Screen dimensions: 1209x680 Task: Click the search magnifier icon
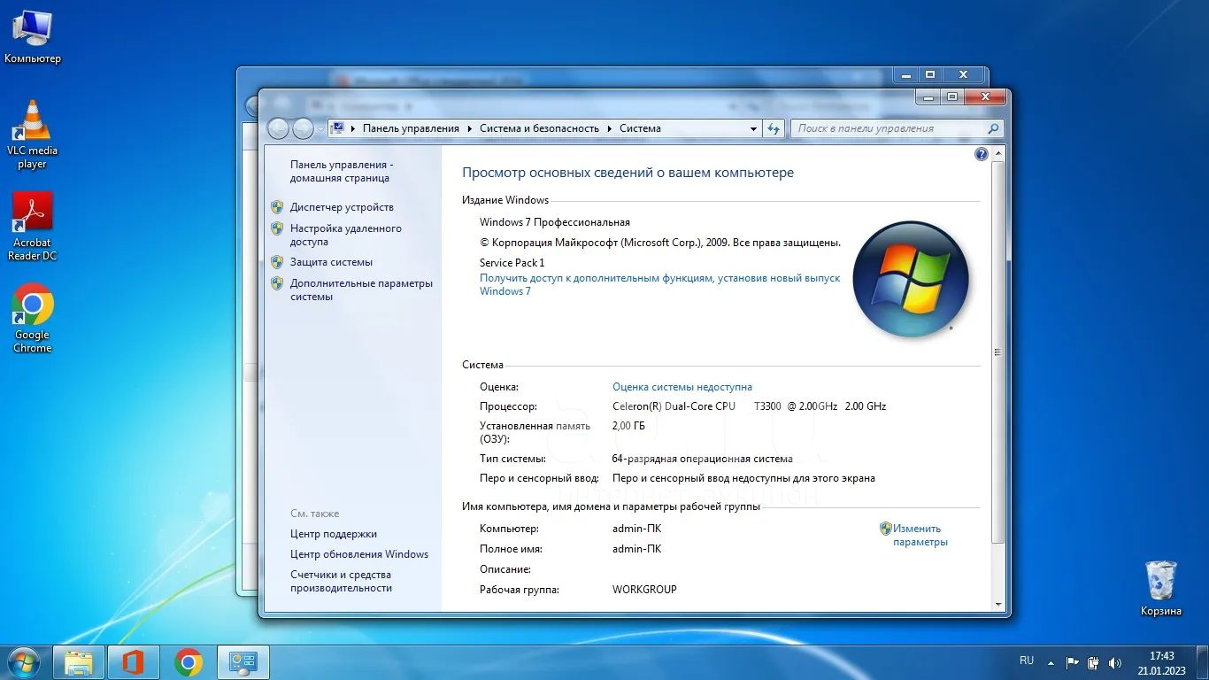(993, 128)
